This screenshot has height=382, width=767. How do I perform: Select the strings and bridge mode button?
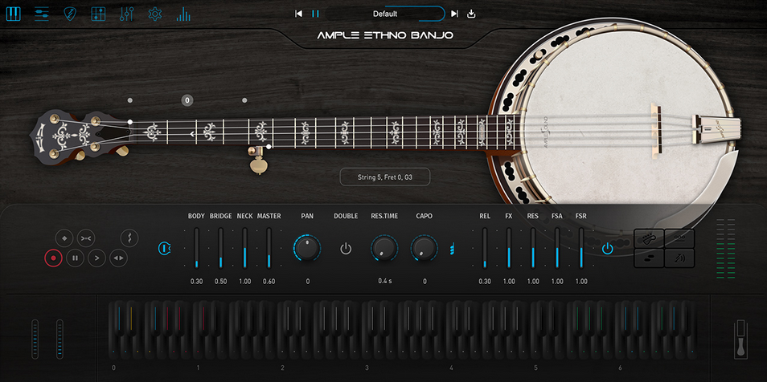coord(679,238)
